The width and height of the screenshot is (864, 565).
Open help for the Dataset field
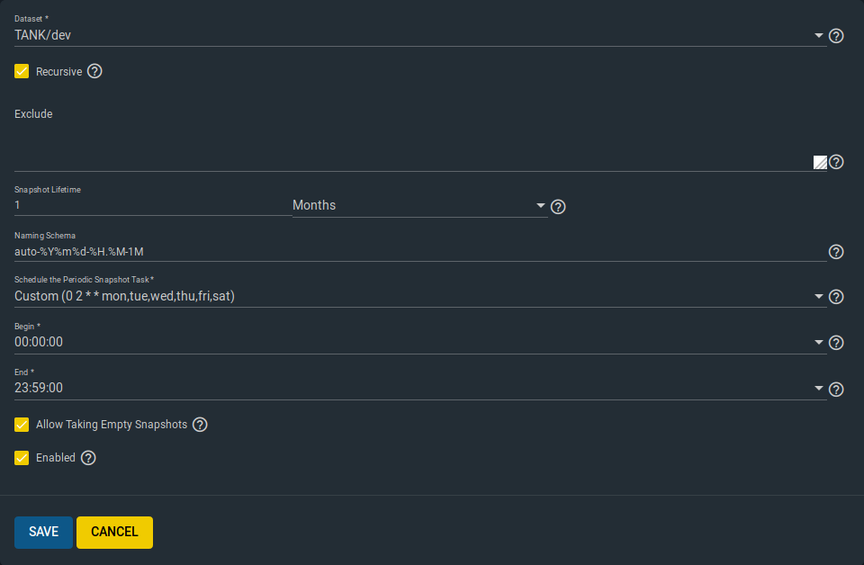click(836, 36)
